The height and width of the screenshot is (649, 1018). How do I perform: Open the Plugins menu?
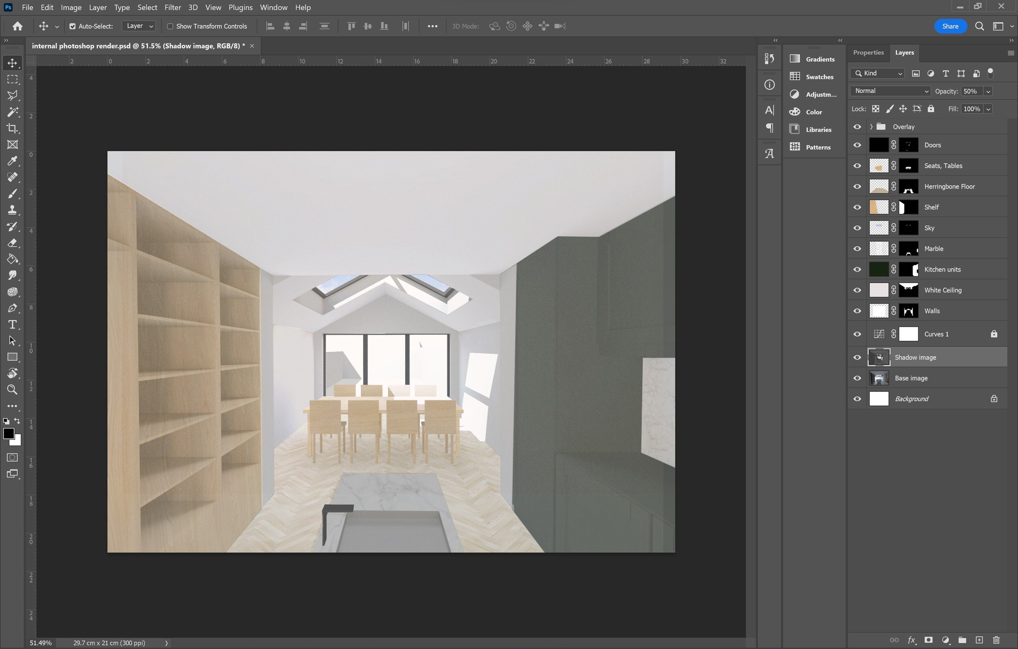[x=240, y=8]
